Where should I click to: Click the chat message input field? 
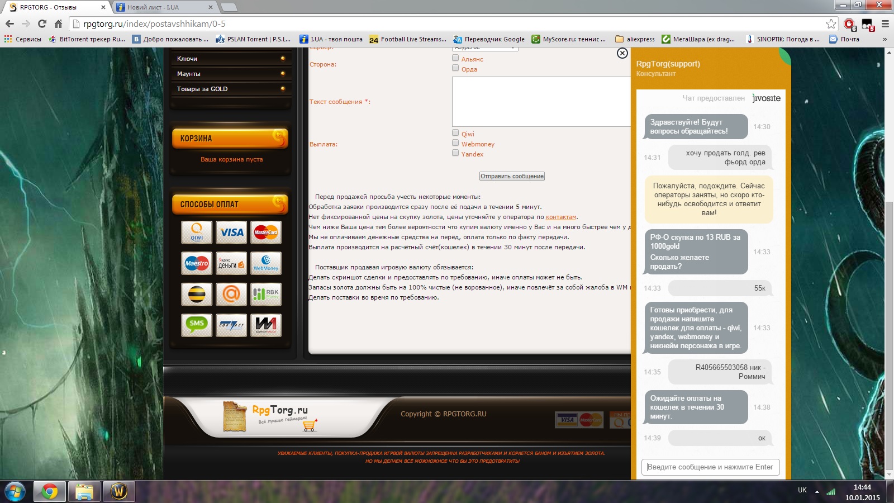[710, 467]
